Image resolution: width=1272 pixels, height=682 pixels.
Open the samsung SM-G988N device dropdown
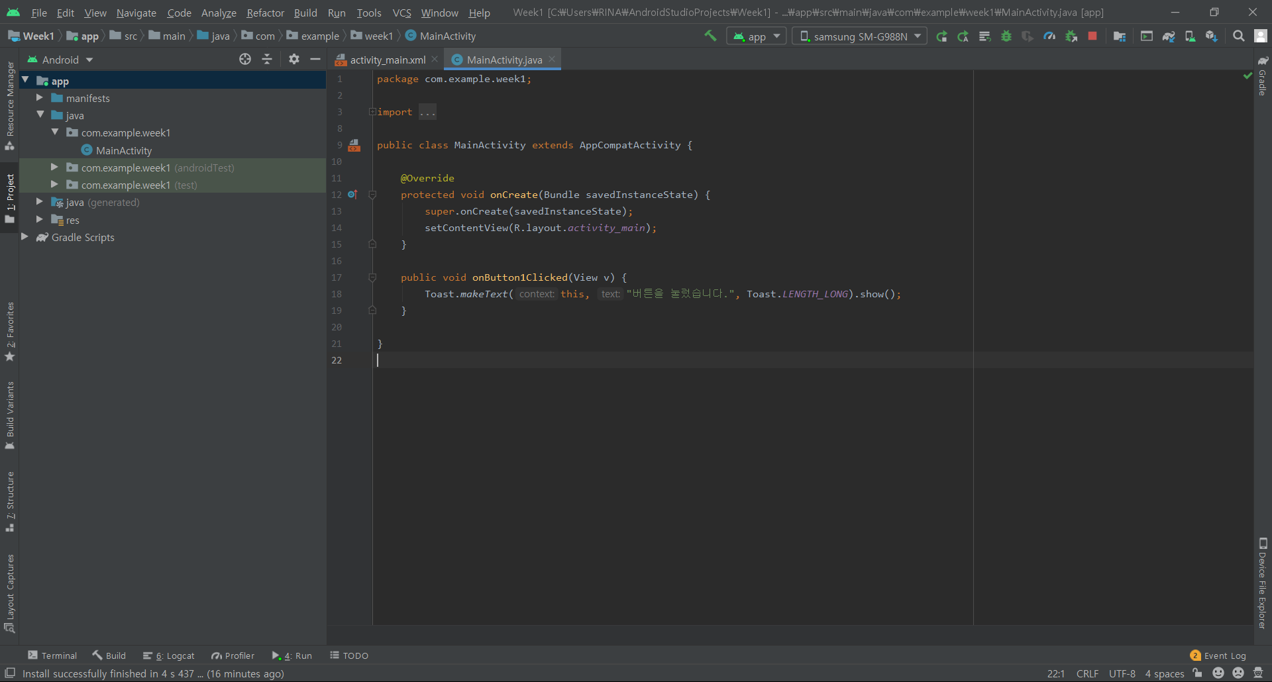(x=859, y=36)
